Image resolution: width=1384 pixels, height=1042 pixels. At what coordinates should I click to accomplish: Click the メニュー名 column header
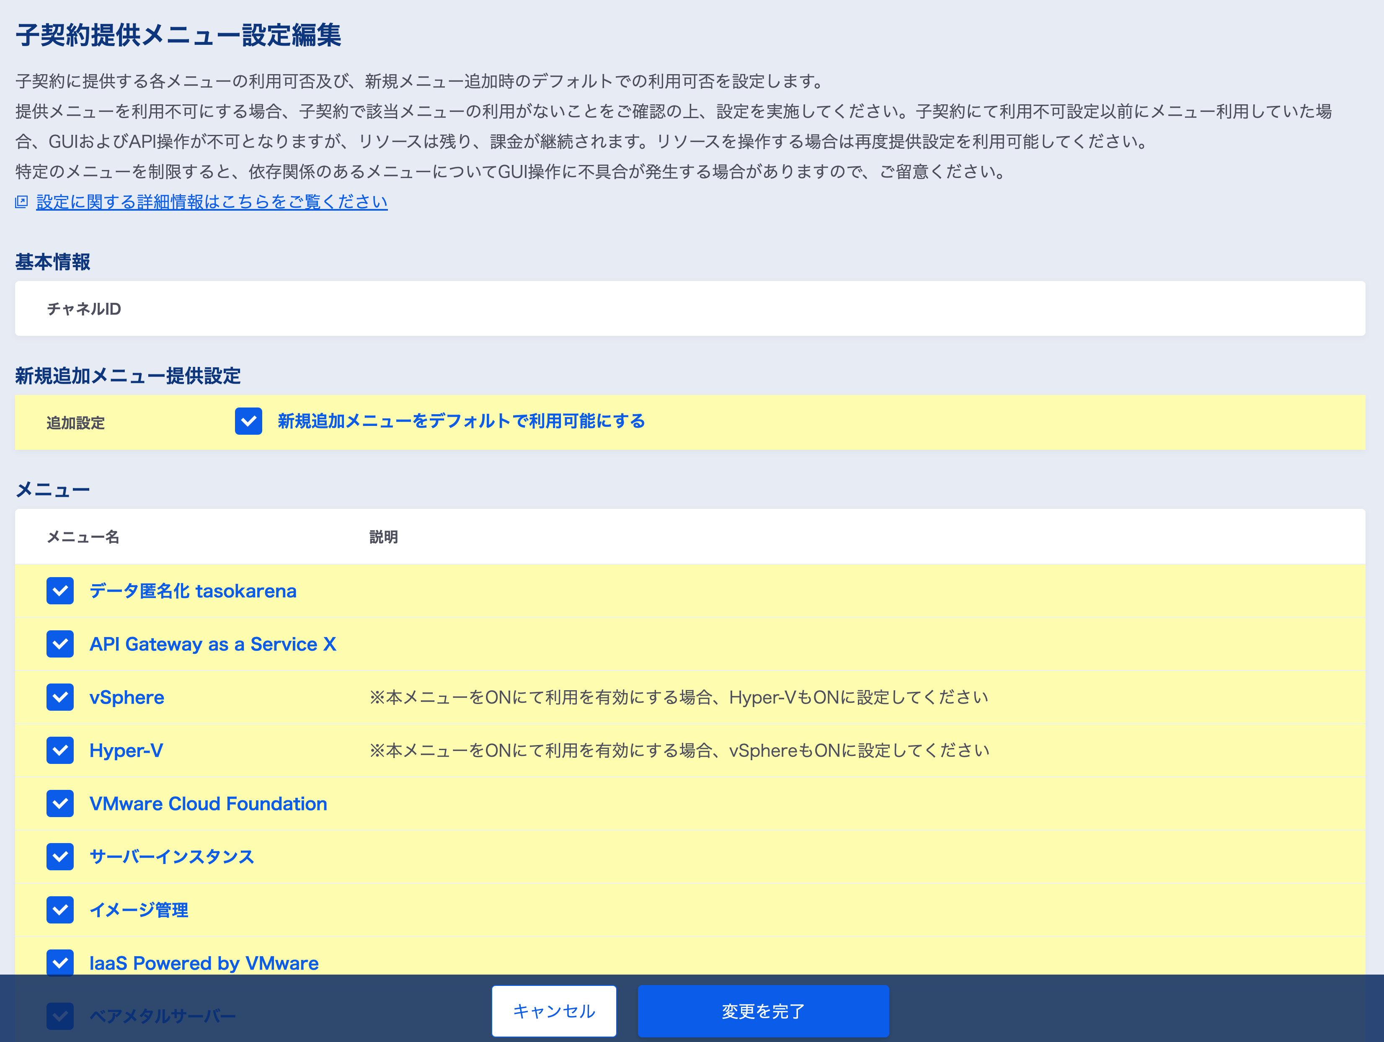[x=83, y=536]
